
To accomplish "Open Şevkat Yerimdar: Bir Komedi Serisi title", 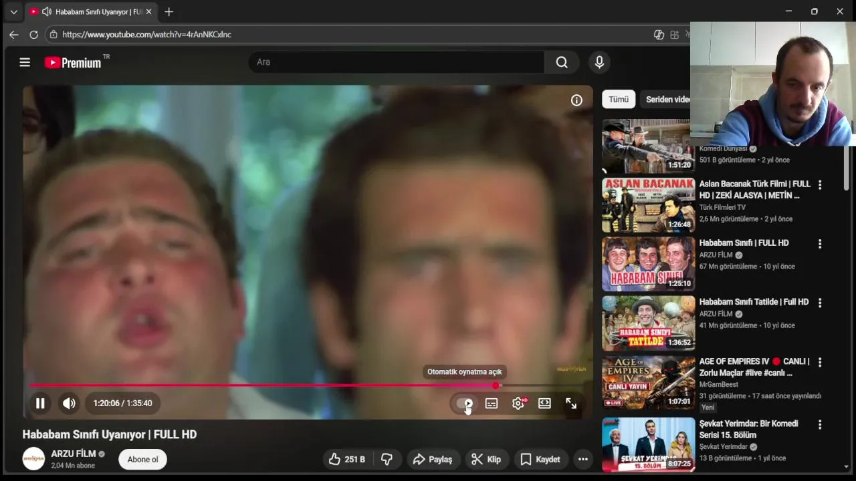I will [x=748, y=430].
